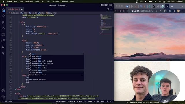Open errors and warnings in status bar
The width and height of the screenshot is (185, 104).
tap(9, 101)
